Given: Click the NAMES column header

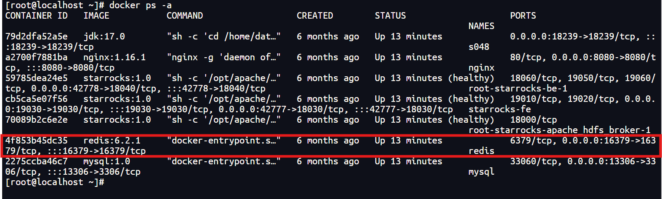Looking at the screenshot, I should [x=482, y=26].
